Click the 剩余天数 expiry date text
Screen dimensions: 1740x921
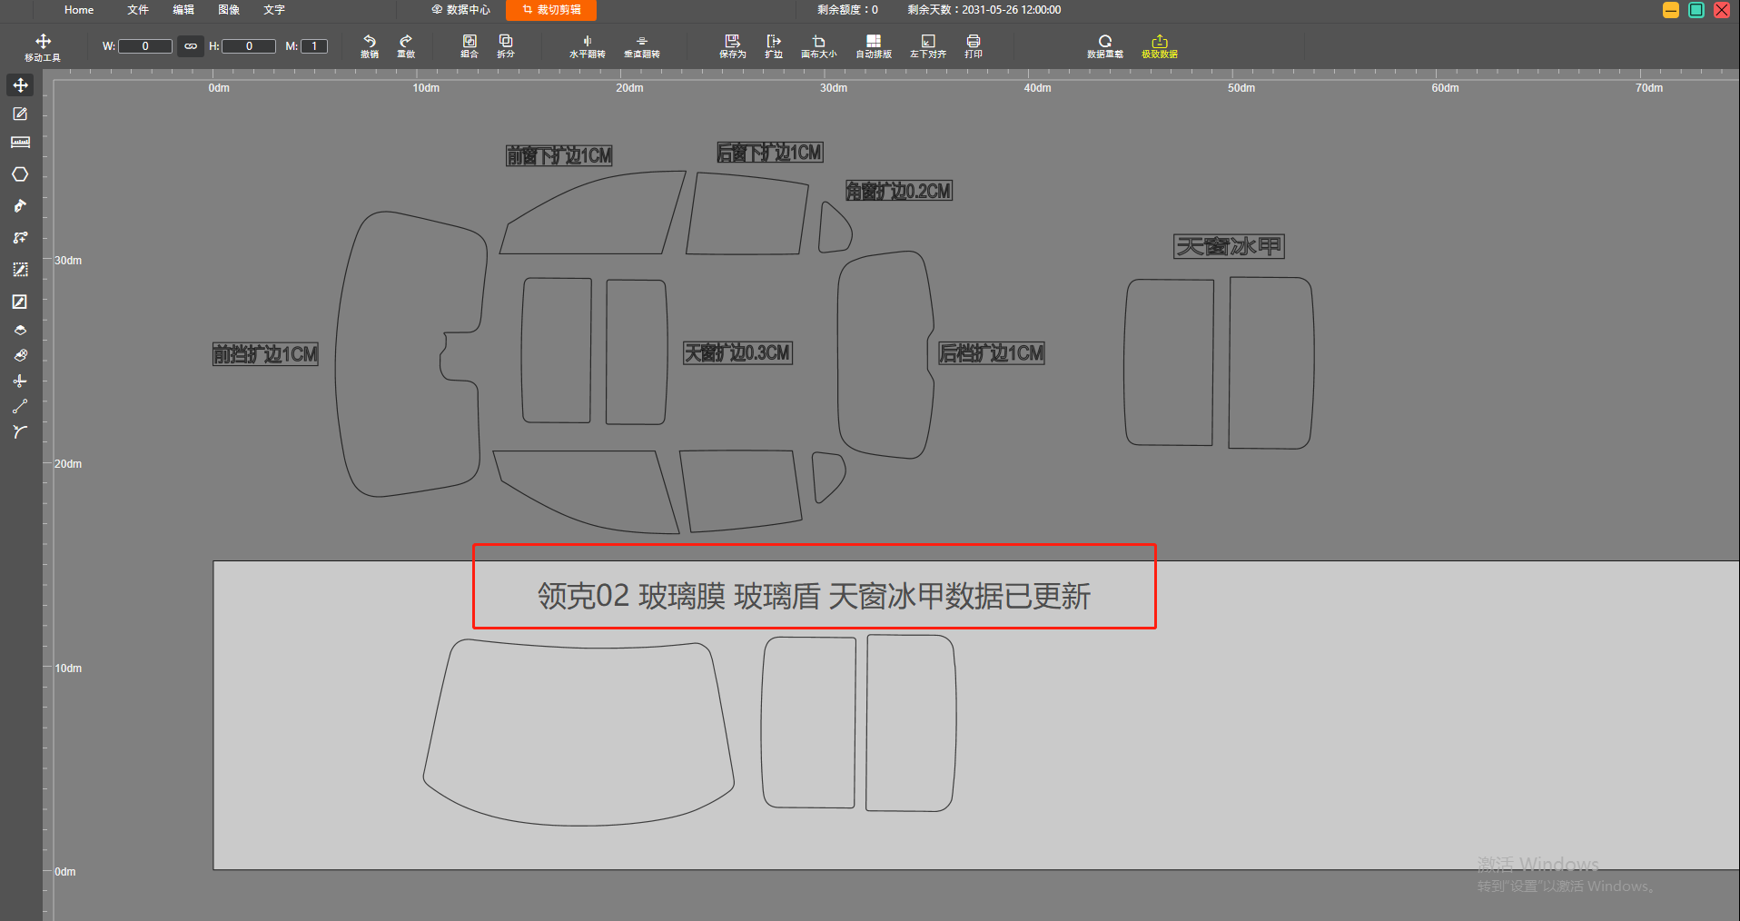(984, 10)
